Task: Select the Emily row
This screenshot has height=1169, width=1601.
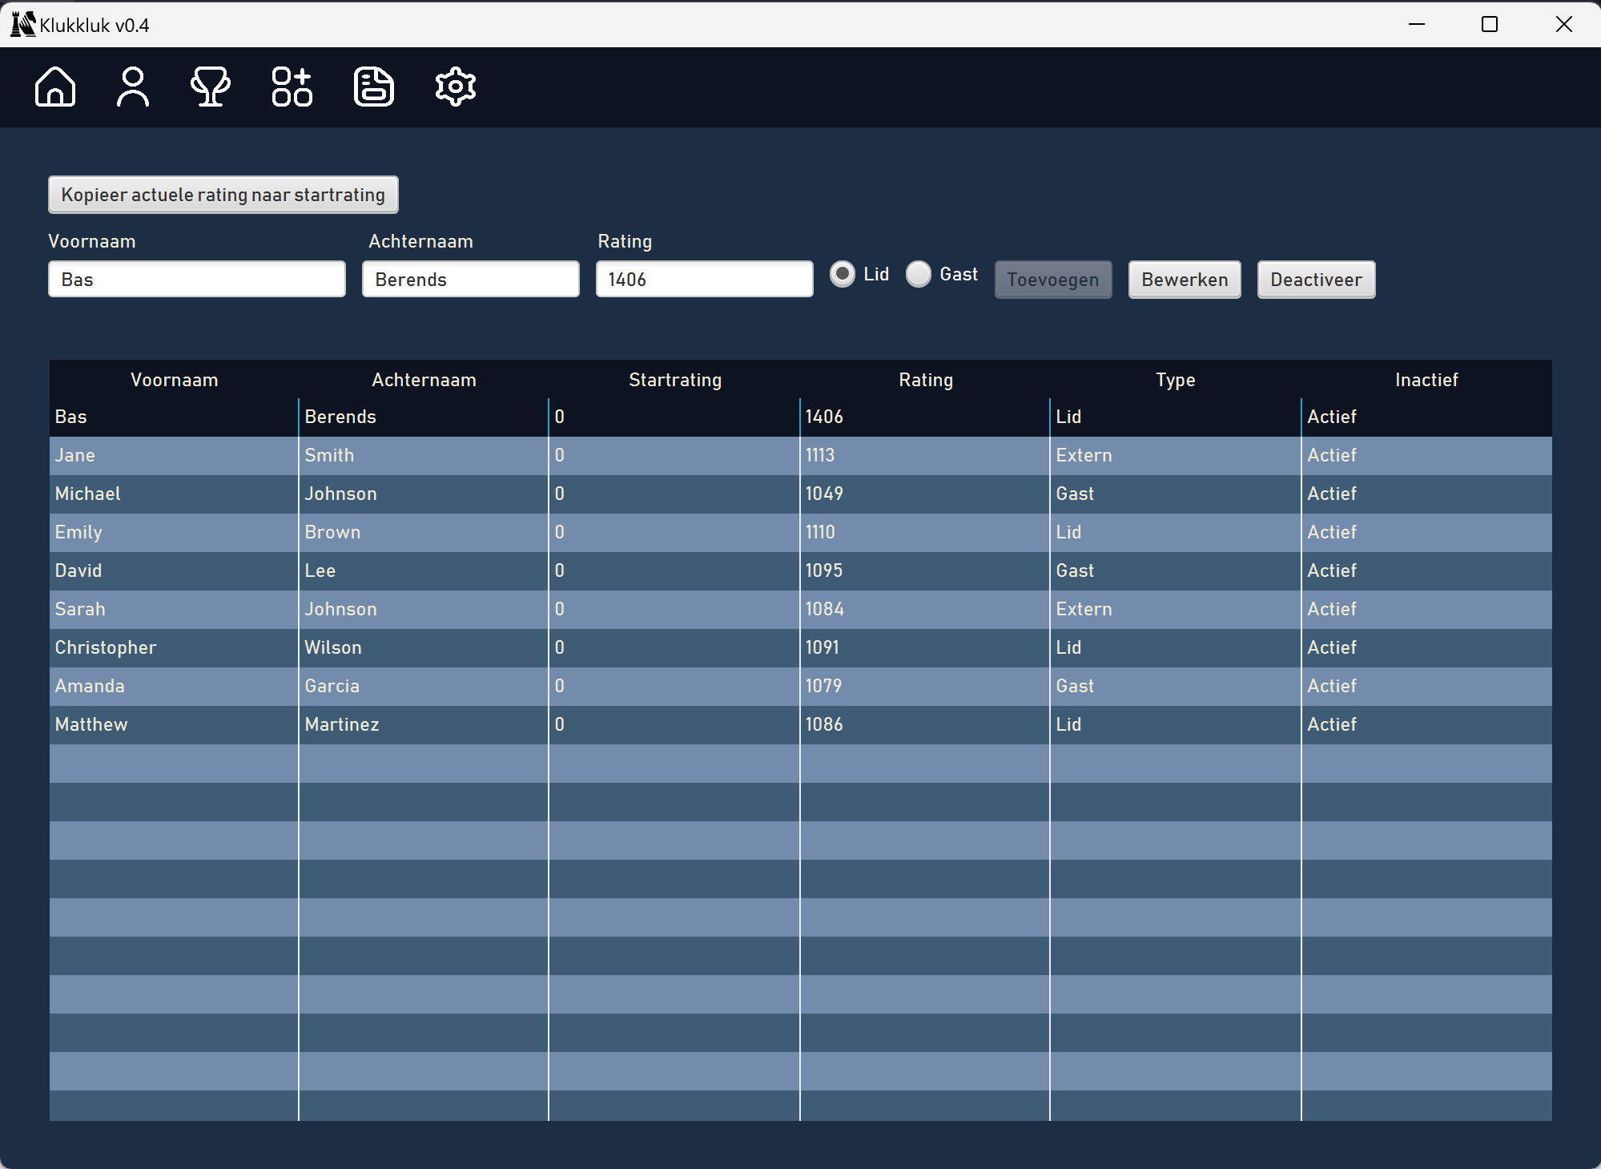Action: tap(801, 532)
